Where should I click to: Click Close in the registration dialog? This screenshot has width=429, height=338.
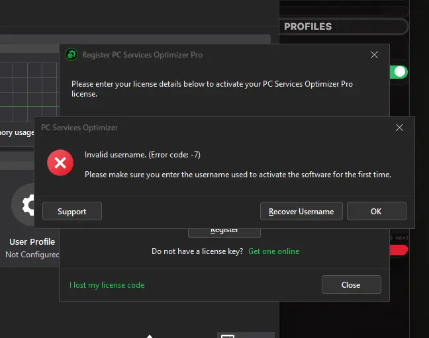pos(352,284)
